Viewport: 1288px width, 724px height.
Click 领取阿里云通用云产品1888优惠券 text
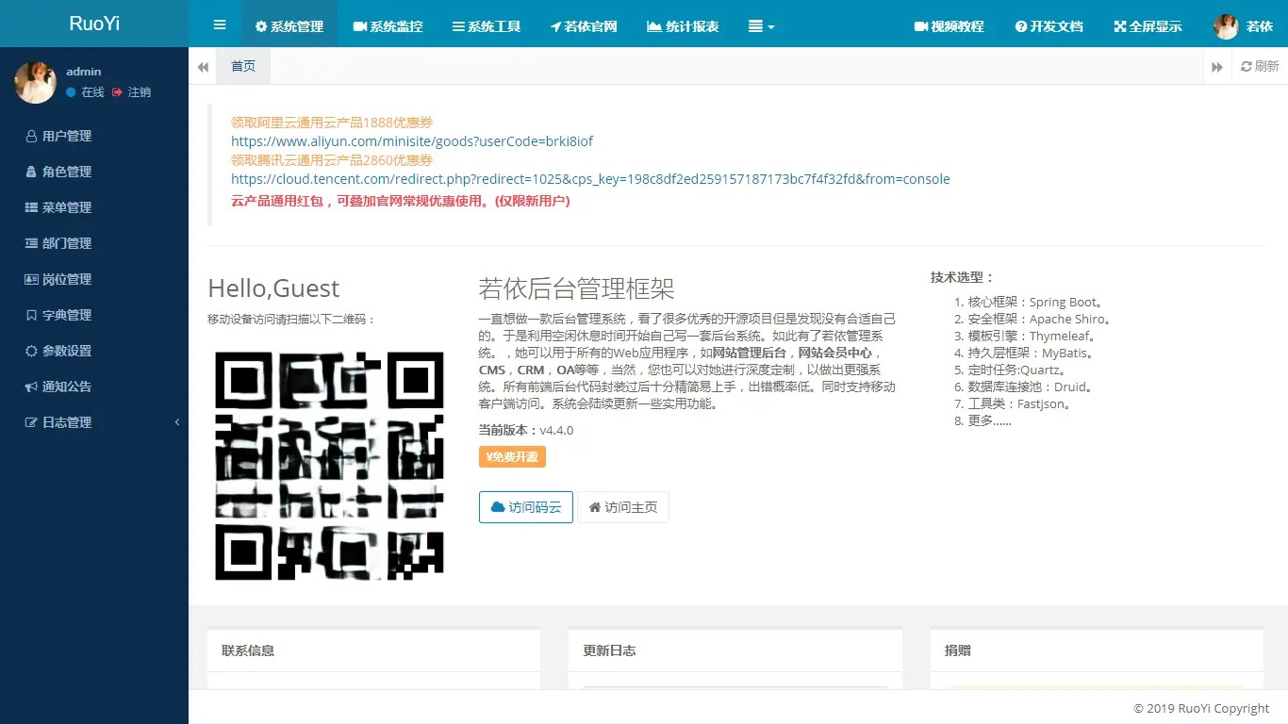[332, 123]
